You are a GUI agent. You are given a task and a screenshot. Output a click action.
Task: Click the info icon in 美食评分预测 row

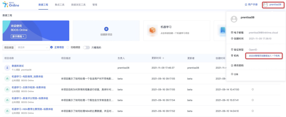point(252,100)
